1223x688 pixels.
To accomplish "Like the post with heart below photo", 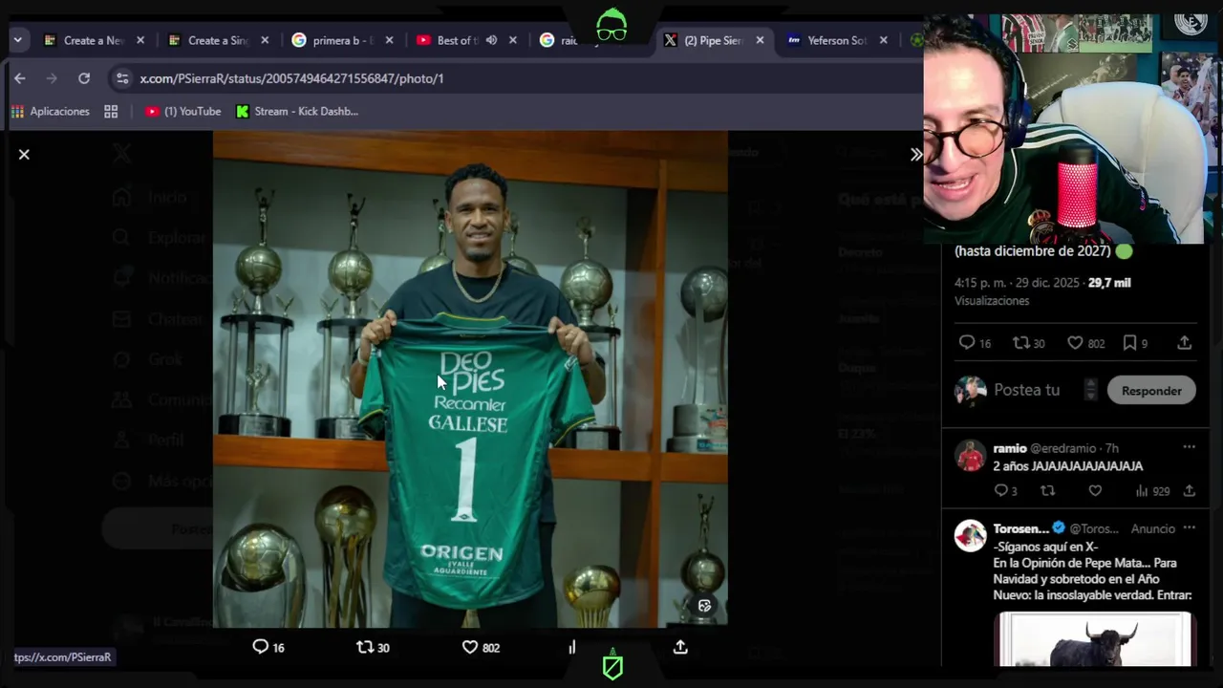I will click(x=481, y=647).
